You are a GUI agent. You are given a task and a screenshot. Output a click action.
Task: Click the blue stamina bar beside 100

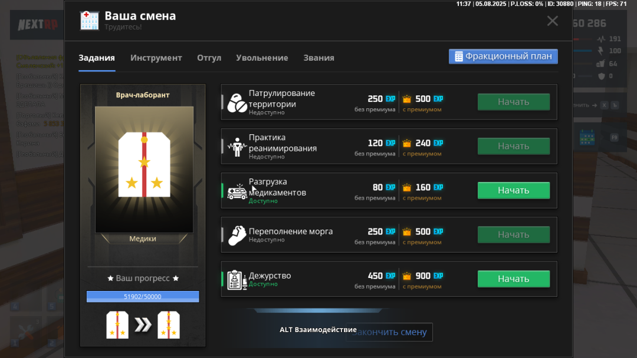[x=583, y=51]
